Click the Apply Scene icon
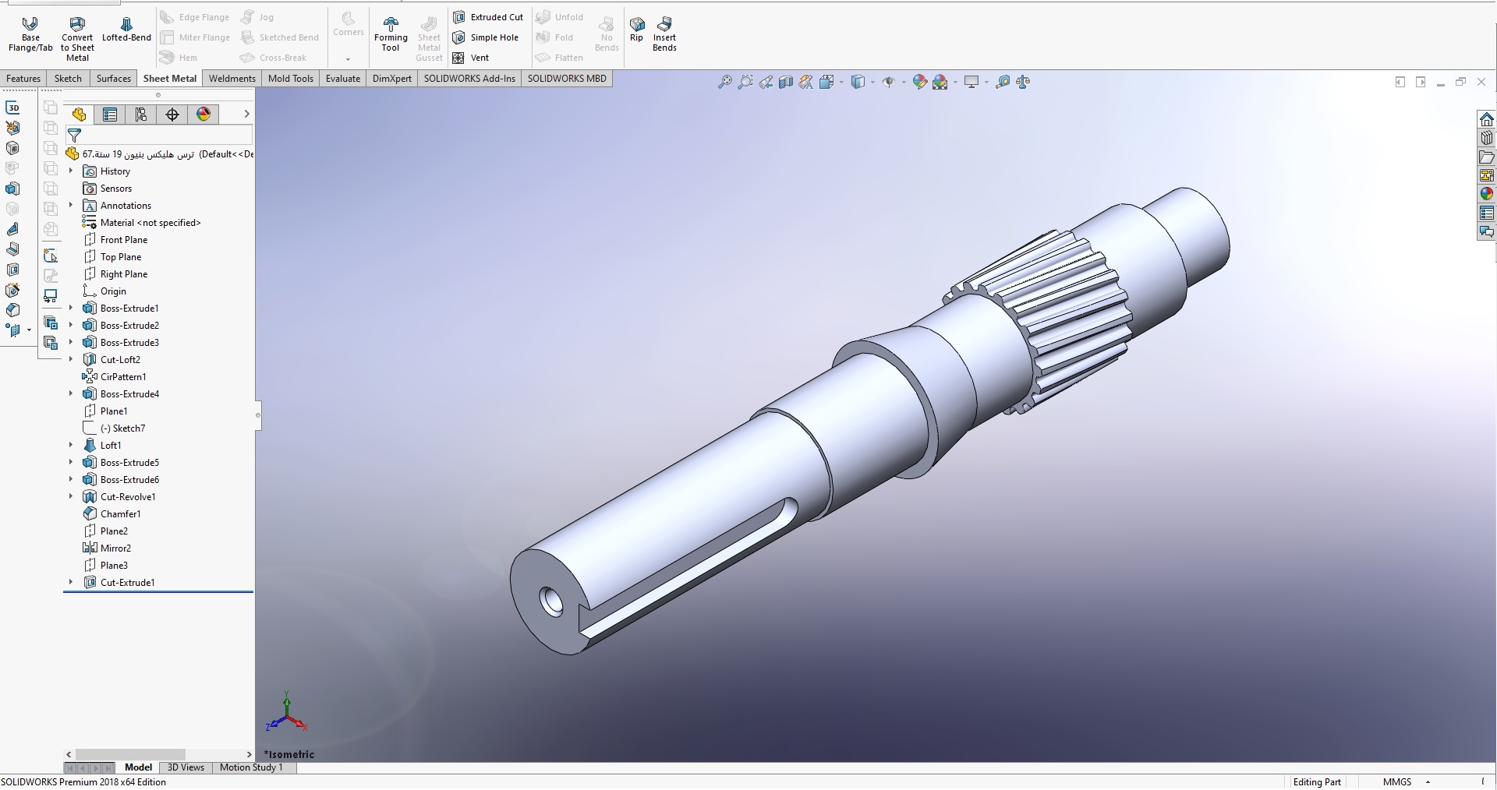Screen dimensions: 1497x790 940,82
